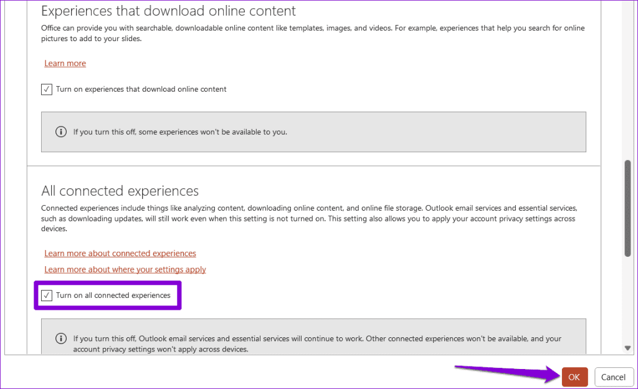Click scrollbar track below the thumb
638x389 pixels.
coord(627,300)
